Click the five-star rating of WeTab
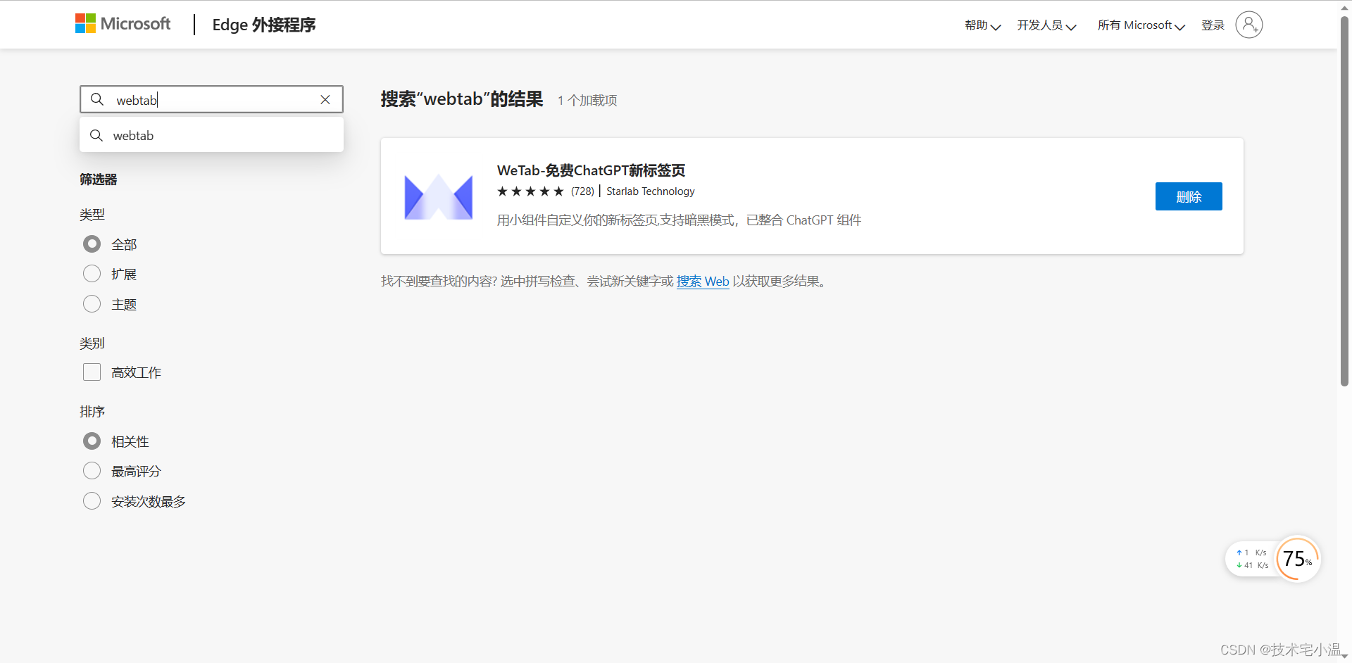1352x663 pixels. pos(530,191)
